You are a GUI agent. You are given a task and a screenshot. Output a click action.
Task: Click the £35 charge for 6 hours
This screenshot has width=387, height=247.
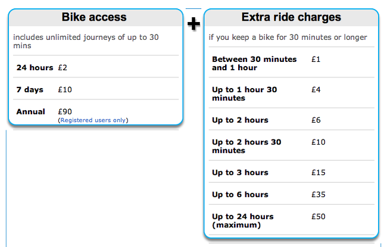coord(319,195)
